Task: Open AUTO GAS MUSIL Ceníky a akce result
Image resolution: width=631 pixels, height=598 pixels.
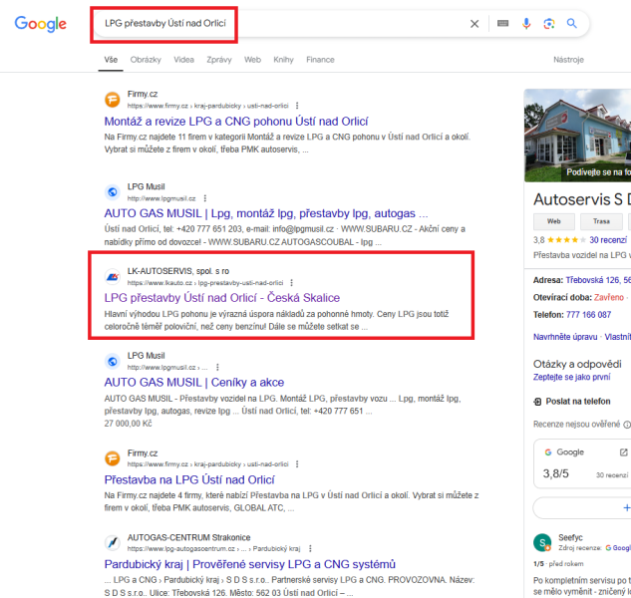Action: [x=194, y=383]
